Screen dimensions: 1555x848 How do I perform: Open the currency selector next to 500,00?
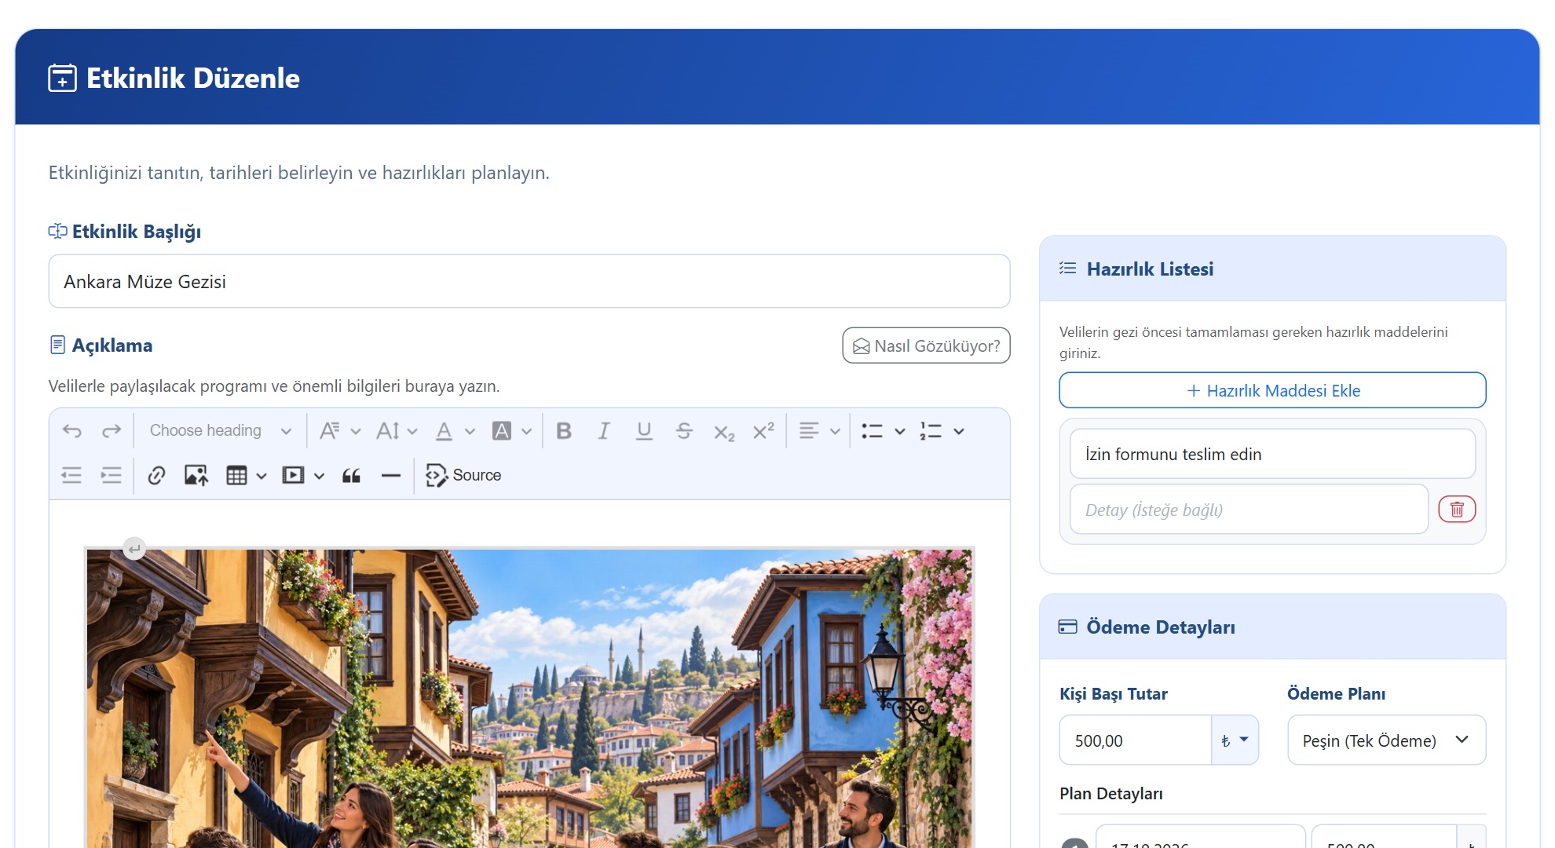point(1235,740)
